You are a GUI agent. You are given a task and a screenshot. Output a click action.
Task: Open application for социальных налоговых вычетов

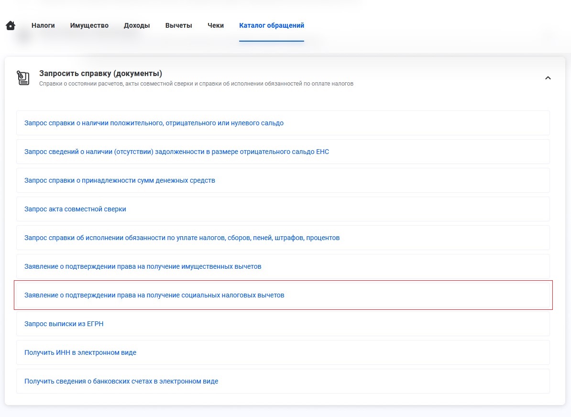point(154,296)
